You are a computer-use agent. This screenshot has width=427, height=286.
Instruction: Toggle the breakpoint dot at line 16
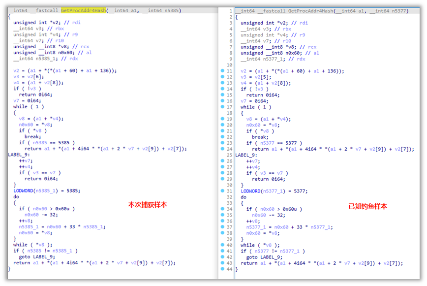[x=222, y=101]
